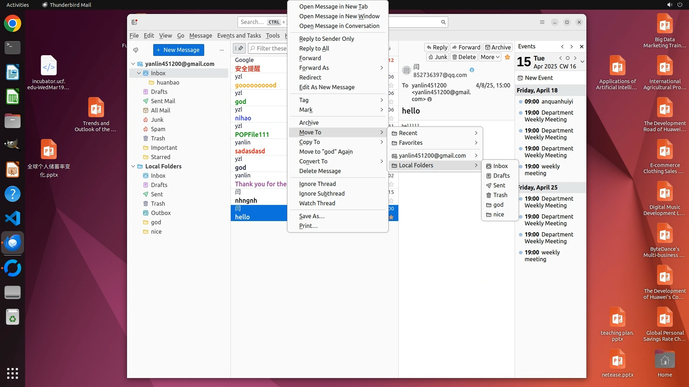This screenshot has height=387, width=689.
Task: Close the Events pane
Action: pos(582,47)
